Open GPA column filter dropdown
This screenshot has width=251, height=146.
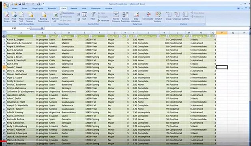pos(136,36)
